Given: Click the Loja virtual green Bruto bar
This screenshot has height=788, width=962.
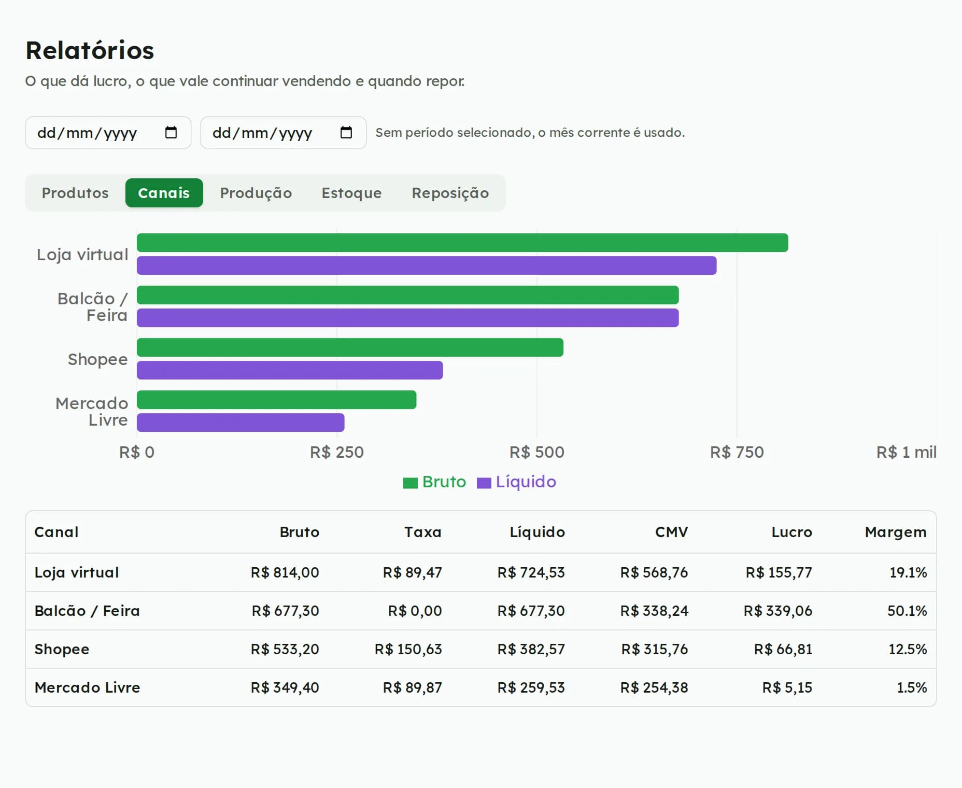Looking at the screenshot, I should (462, 243).
